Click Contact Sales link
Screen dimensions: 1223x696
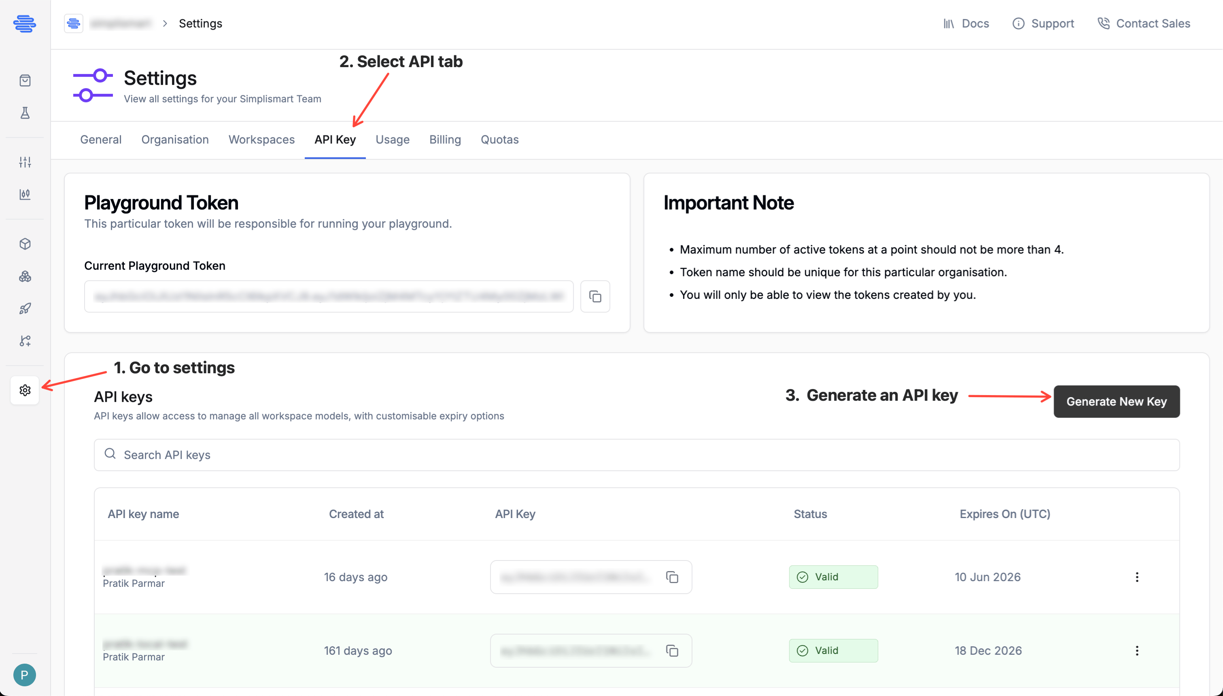point(1144,23)
